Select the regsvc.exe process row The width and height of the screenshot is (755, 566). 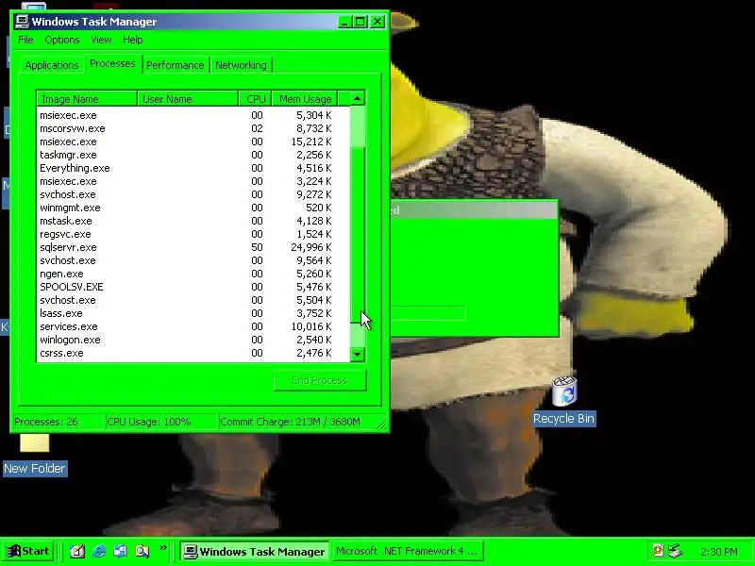193,234
